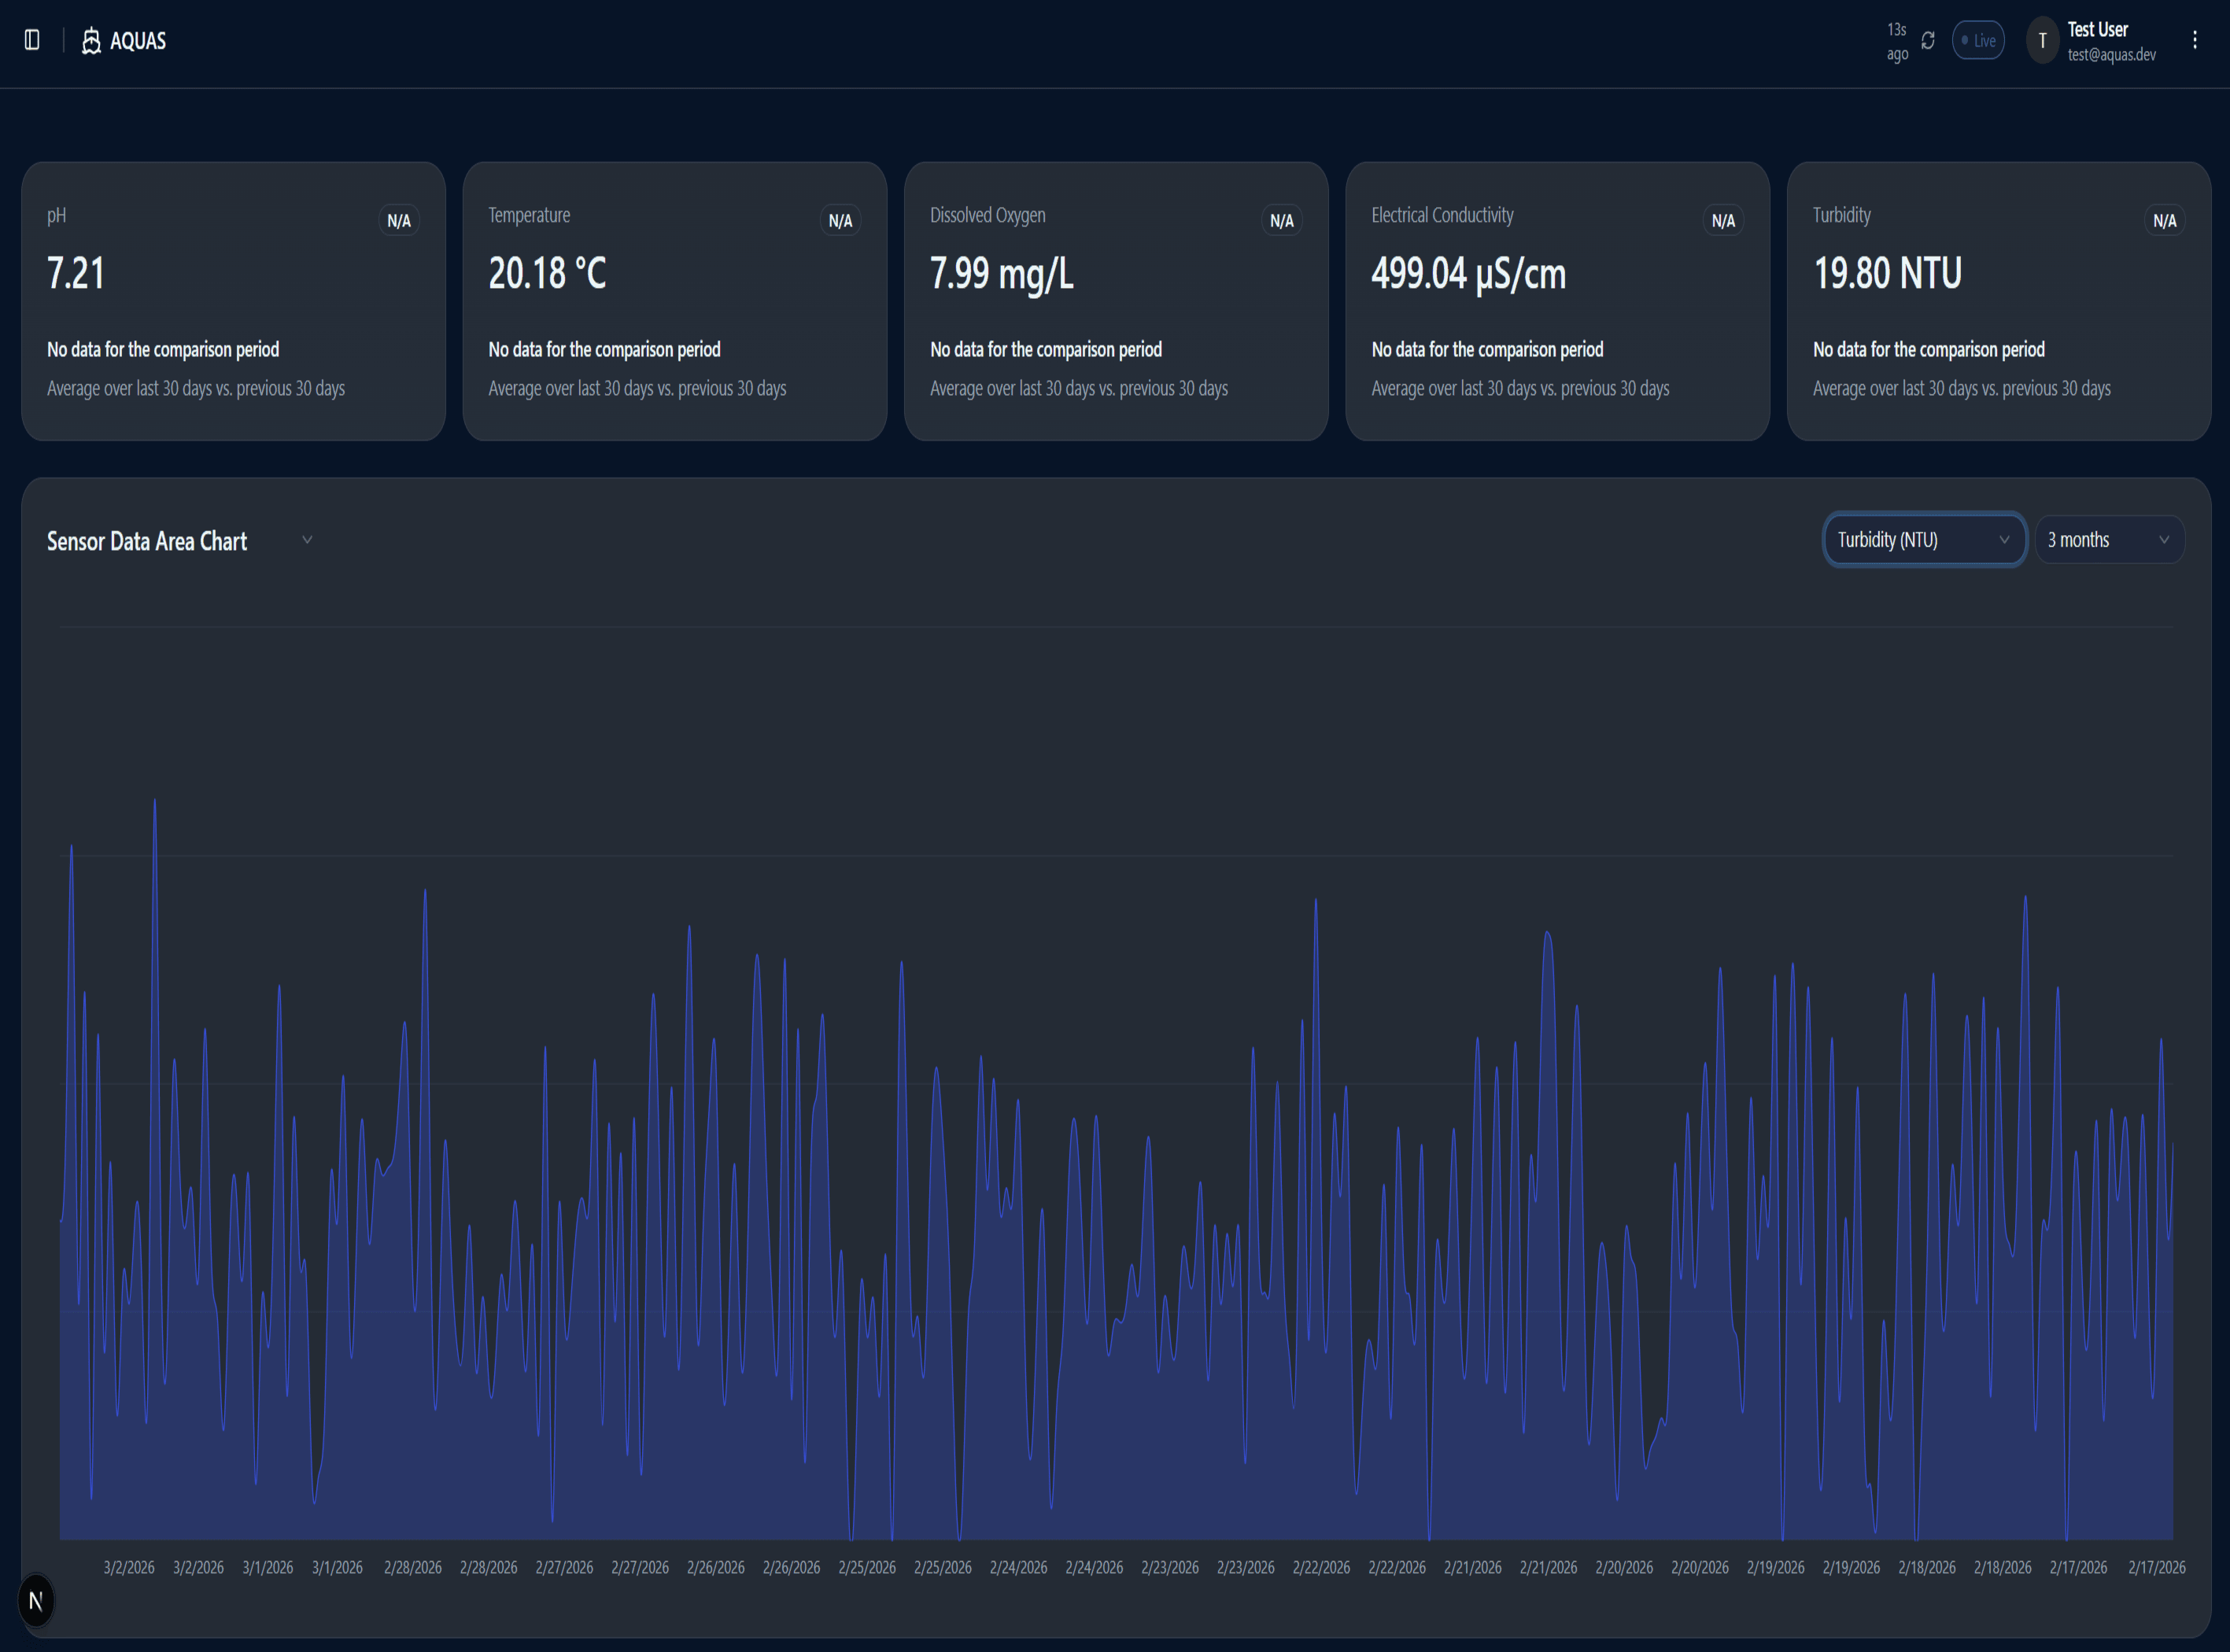Click the Temperature card N/A badge

click(x=840, y=221)
